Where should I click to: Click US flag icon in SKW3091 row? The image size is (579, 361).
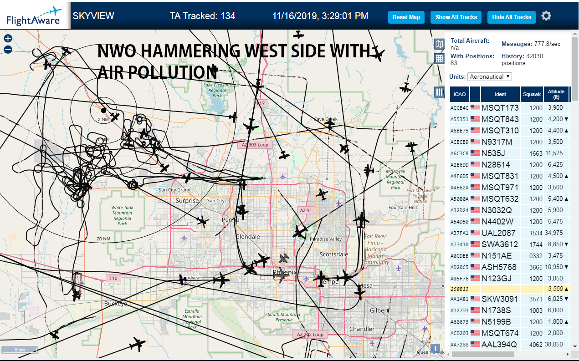click(x=475, y=299)
